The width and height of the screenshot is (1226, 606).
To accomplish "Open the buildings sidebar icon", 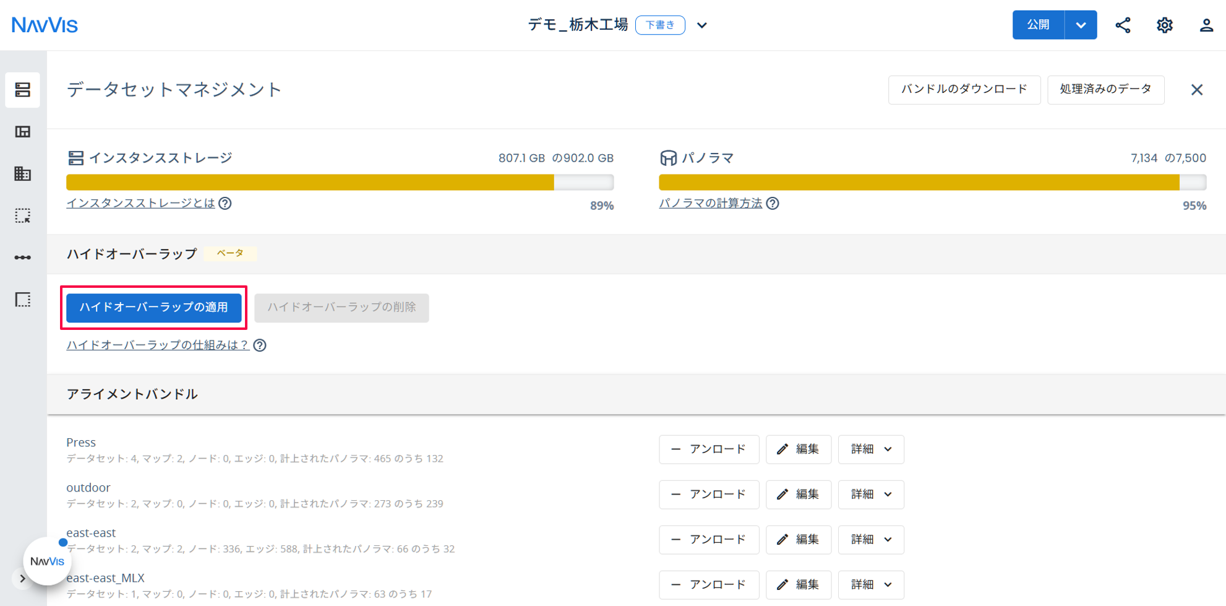I will tap(23, 174).
